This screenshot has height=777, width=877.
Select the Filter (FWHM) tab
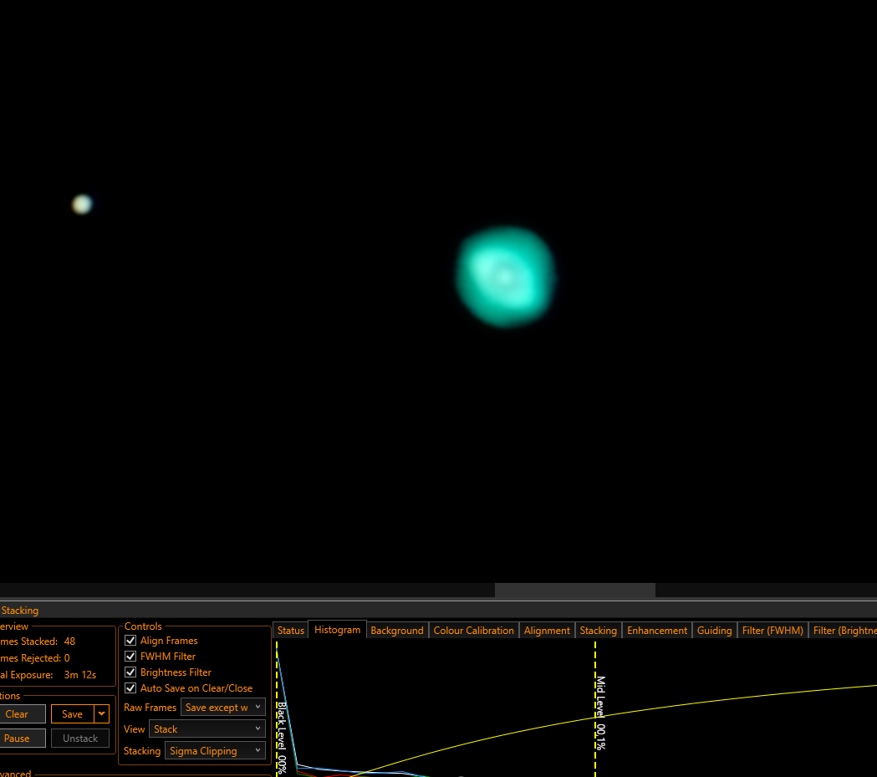772,631
